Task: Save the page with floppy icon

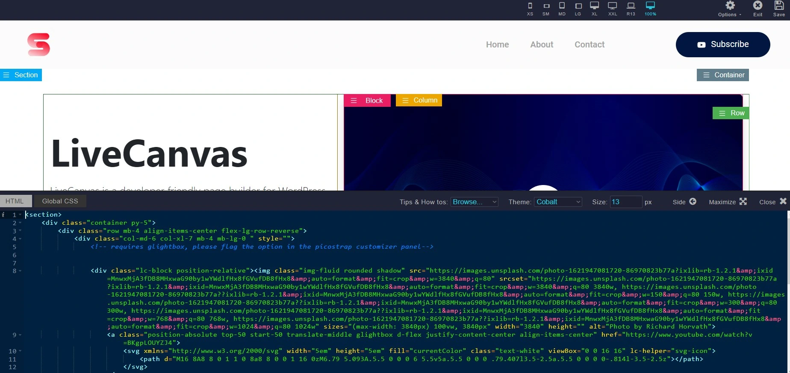Action: [779, 9]
